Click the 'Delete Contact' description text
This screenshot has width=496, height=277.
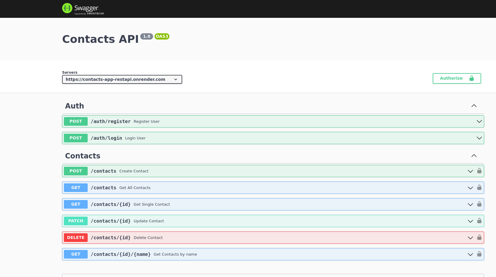coord(148,237)
